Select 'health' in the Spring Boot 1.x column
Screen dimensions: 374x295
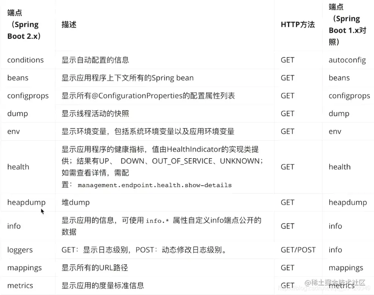coord(339,167)
